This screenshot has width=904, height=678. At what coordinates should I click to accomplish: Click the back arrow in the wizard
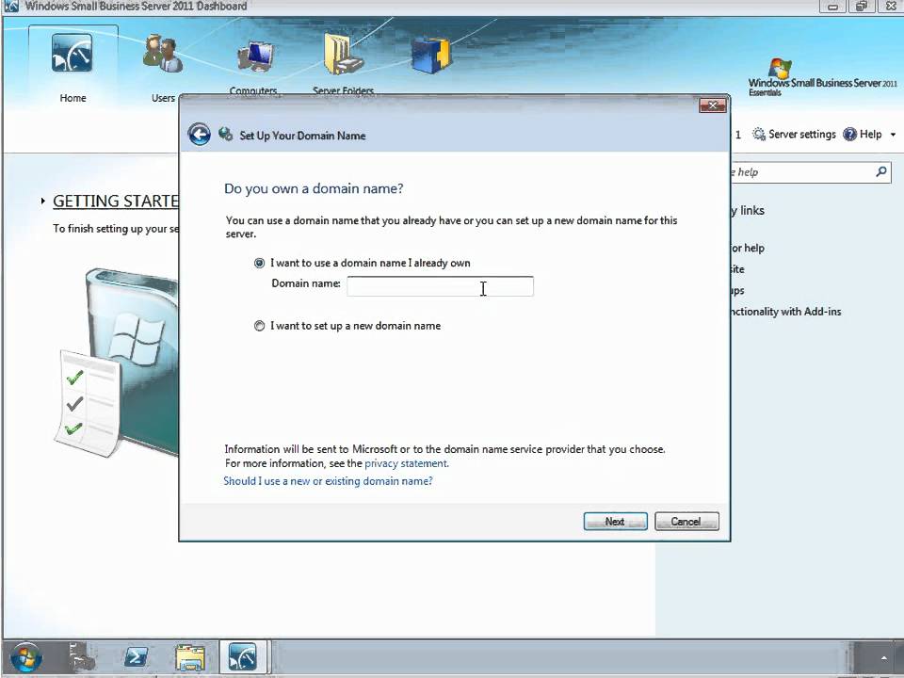point(200,135)
